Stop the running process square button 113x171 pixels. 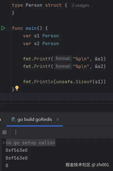[x=4, y=132]
